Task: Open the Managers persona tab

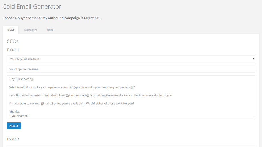Action: pos(31,30)
